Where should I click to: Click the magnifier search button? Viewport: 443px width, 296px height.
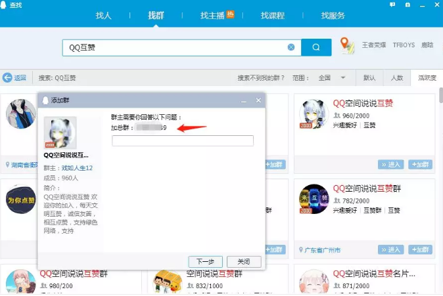316,47
